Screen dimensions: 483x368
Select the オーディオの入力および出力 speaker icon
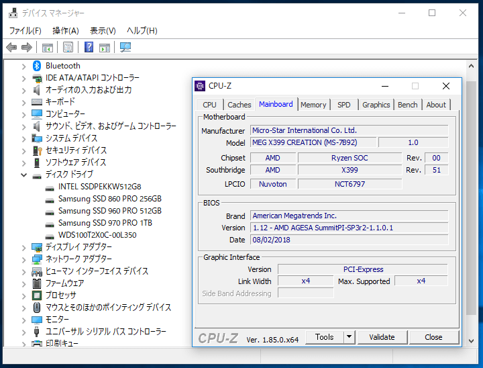pos(37,90)
